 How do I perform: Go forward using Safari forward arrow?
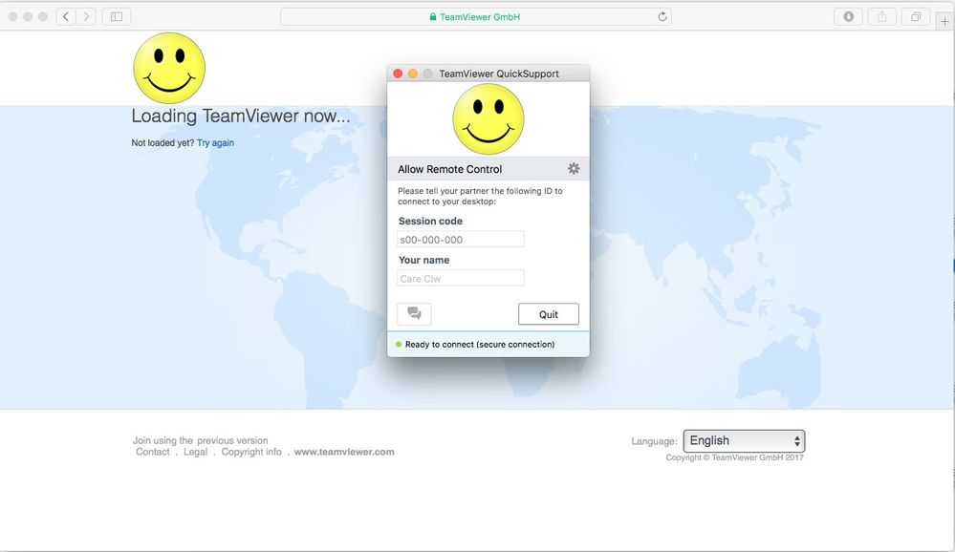(86, 16)
